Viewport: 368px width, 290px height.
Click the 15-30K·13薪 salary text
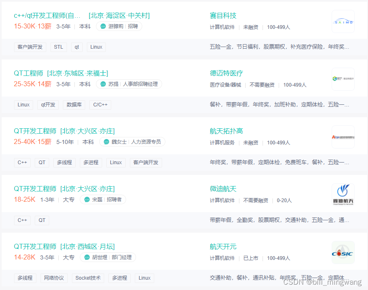[x=33, y=26]
